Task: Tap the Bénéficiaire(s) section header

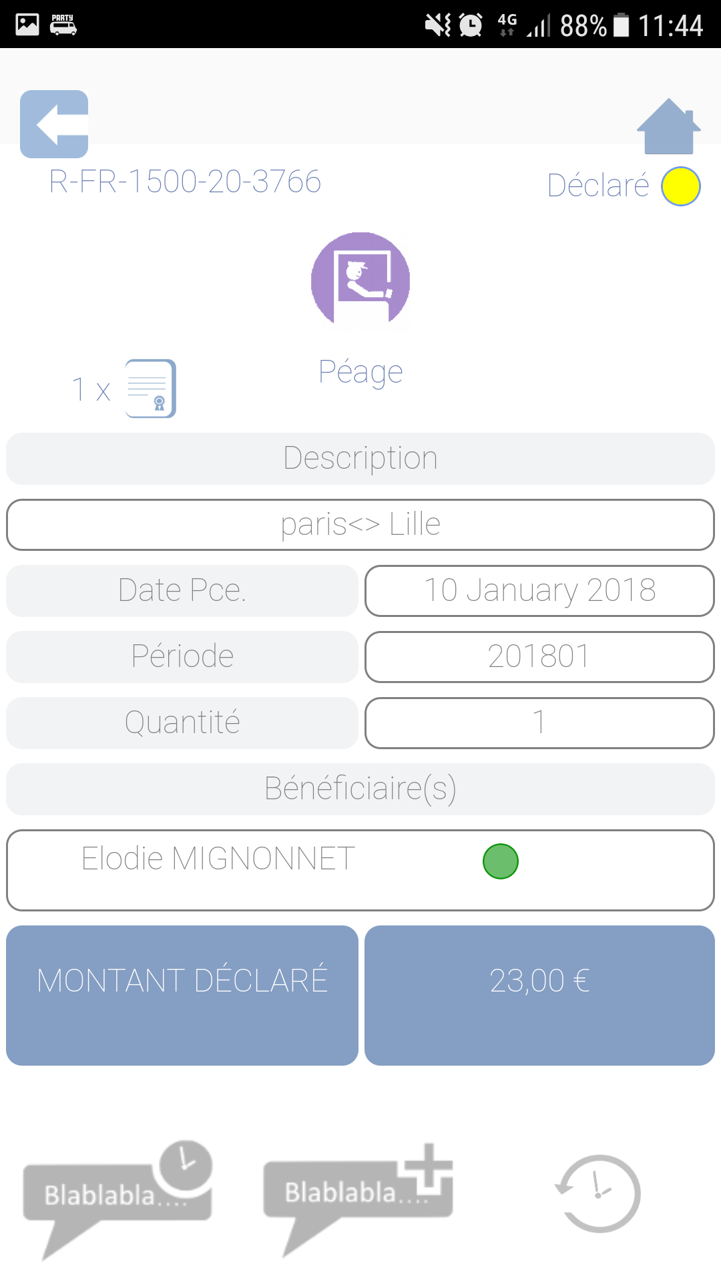Action: (x=360, y=789)
